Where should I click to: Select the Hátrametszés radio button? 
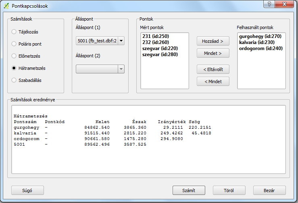click(x=15, y=68)
